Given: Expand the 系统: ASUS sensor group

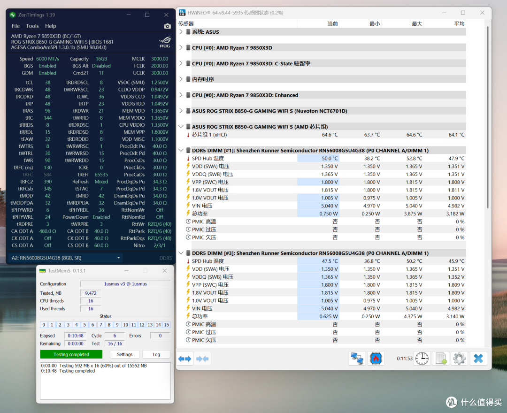Looking at the screenshot, I should tap(181, 31).
